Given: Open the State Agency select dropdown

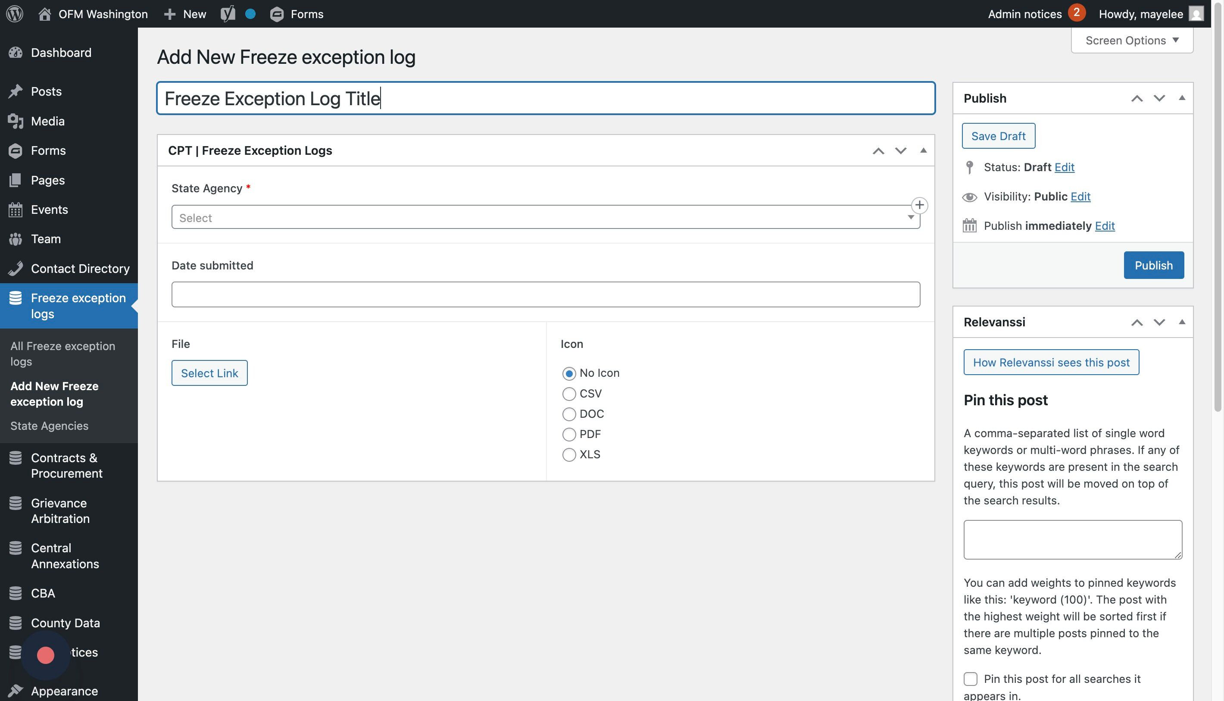Looking at the screenshot, I should click(x=545, y=218).
